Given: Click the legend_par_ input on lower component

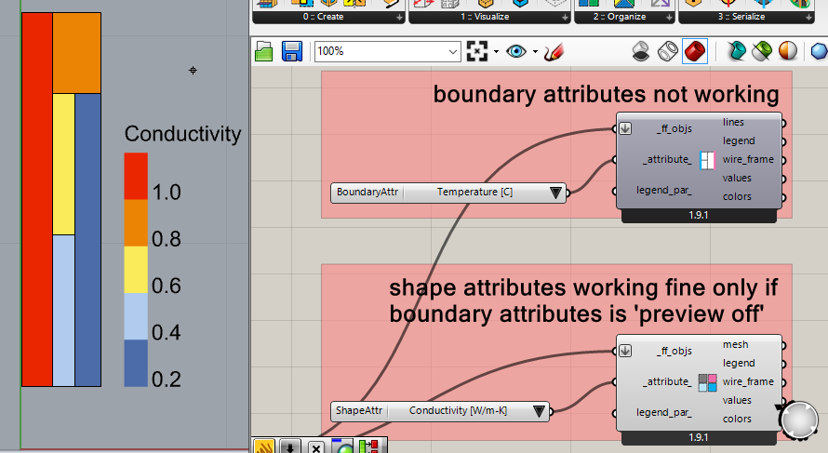Looking at the screenshot, I should [663, 412].
